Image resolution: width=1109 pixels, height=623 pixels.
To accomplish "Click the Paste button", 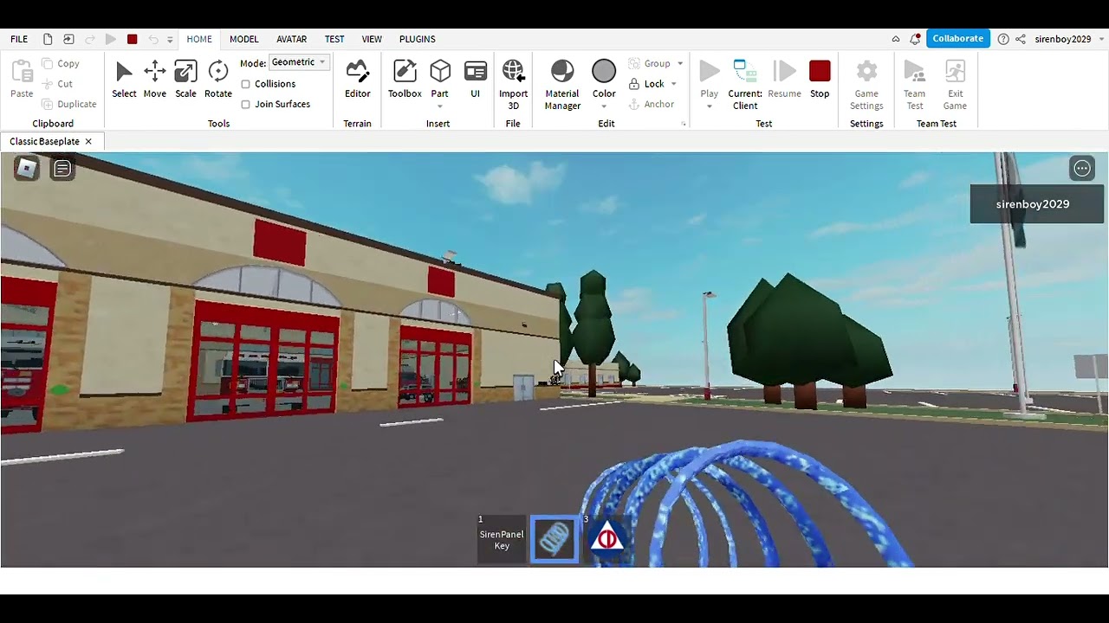I will [x=22, y=79].
